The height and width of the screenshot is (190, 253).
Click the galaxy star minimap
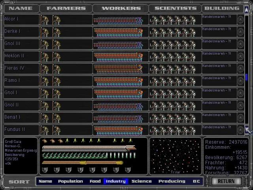[x=176, y=156]
